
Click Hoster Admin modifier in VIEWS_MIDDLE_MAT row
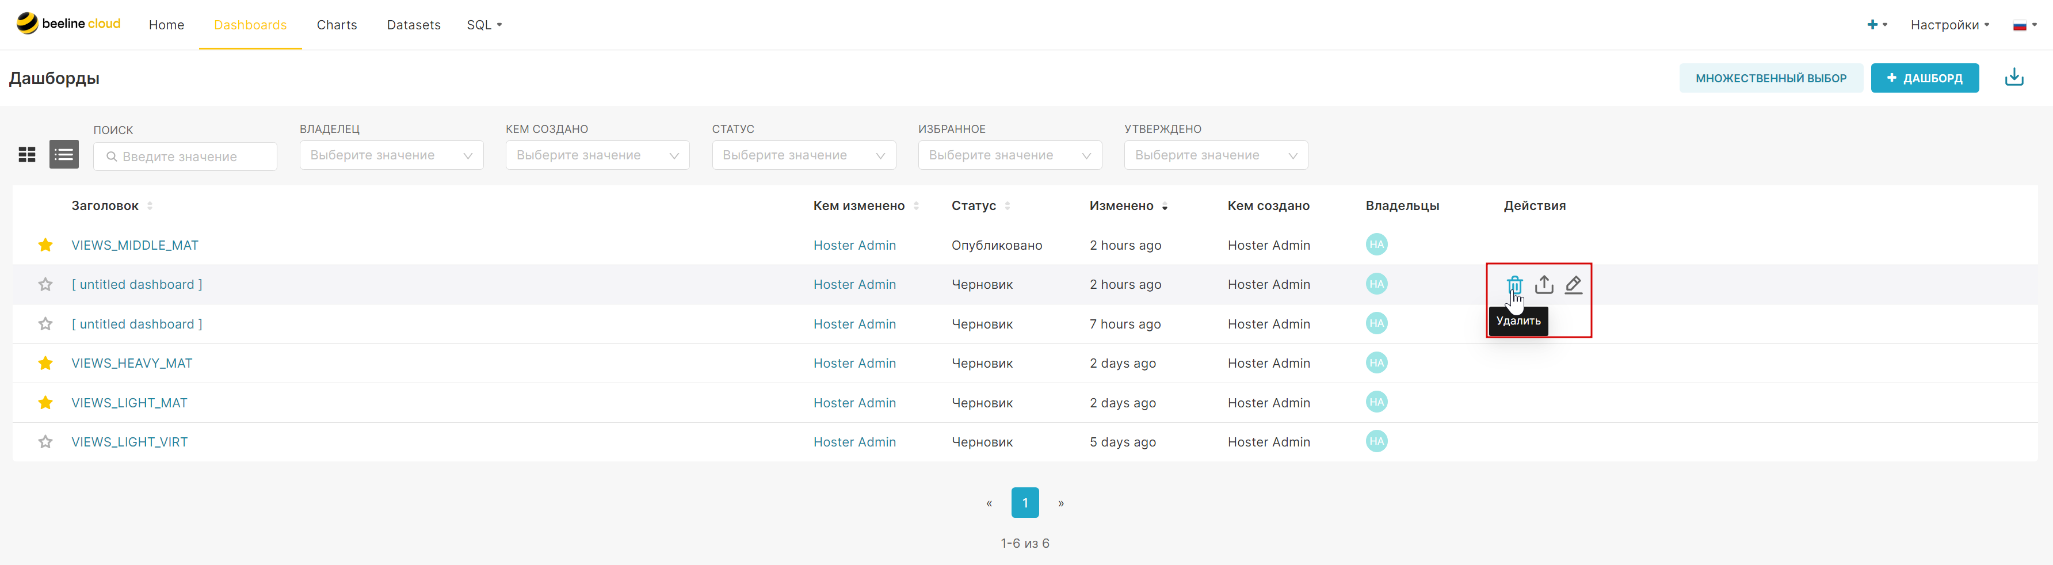(x=854, y=245)
